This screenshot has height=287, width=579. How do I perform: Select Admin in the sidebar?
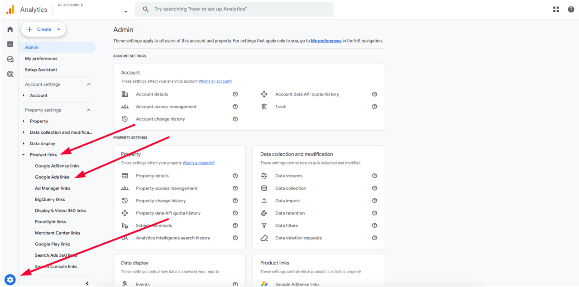point(57,47)
